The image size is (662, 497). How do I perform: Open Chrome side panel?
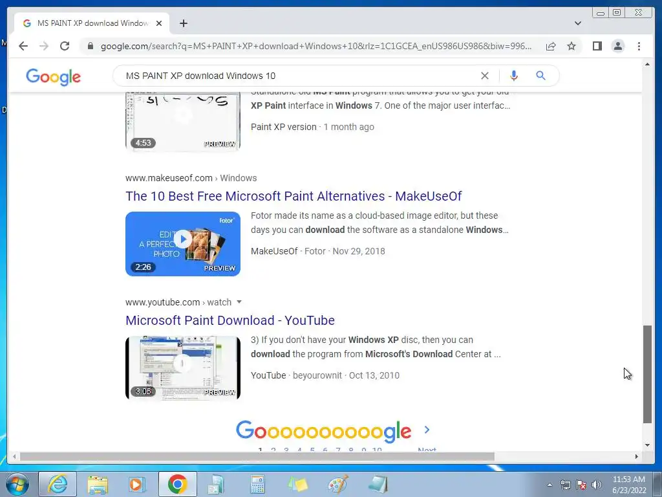pos(597,46)
